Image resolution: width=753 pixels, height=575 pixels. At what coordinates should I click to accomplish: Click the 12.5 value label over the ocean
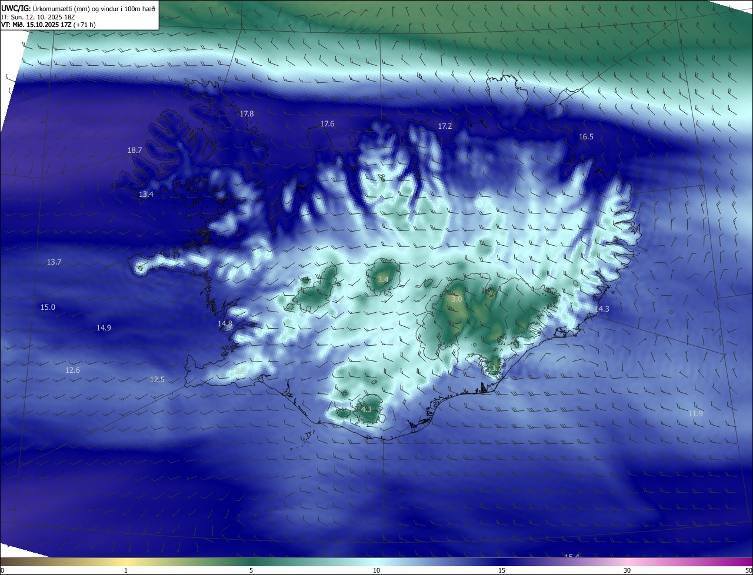pyautogui.click(x=157, y=379)
